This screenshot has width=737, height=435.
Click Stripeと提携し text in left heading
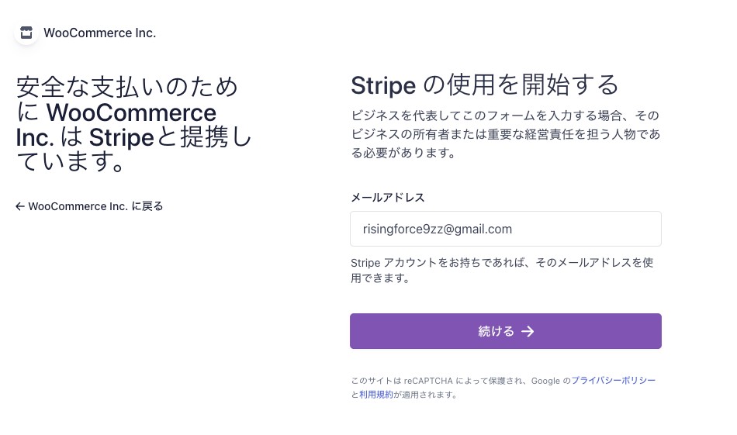pyautogui.click(x=171, y=137)
